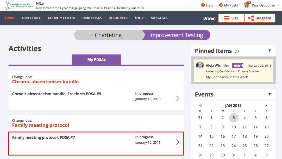The image size is (282, 159).
Task: Click the JAN 2019 month heading
Action: 233,106
